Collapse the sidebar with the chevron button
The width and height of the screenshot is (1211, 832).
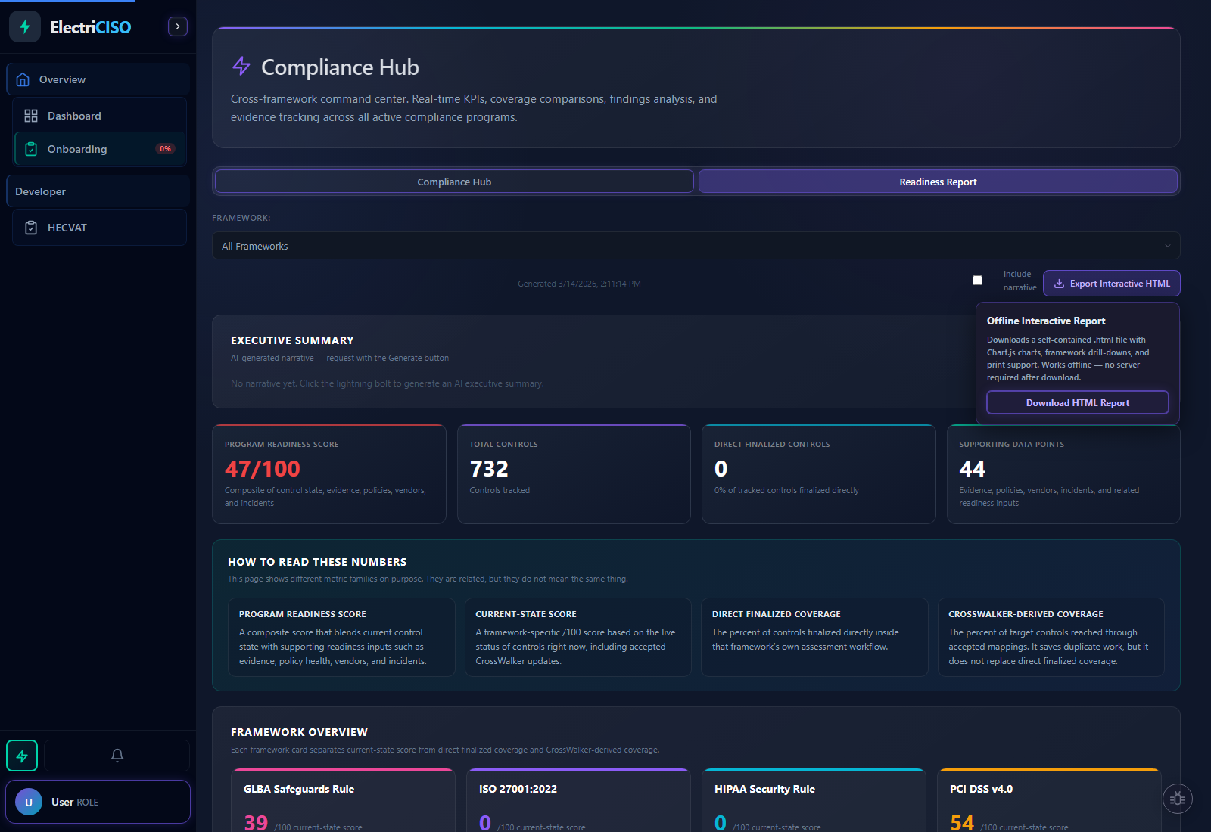tap(177, 26)
